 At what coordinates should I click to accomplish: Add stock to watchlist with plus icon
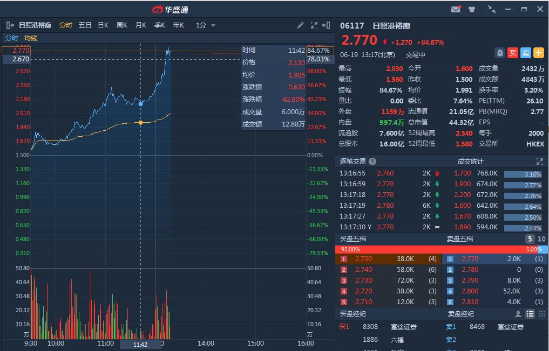click(x=539, y=53)
